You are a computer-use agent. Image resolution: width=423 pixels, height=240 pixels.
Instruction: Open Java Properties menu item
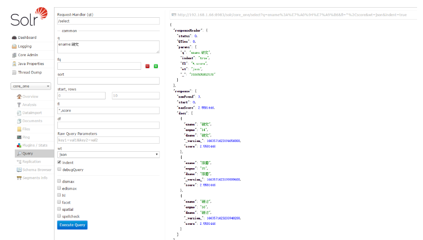pyautogui.click(x=31, y=64)
